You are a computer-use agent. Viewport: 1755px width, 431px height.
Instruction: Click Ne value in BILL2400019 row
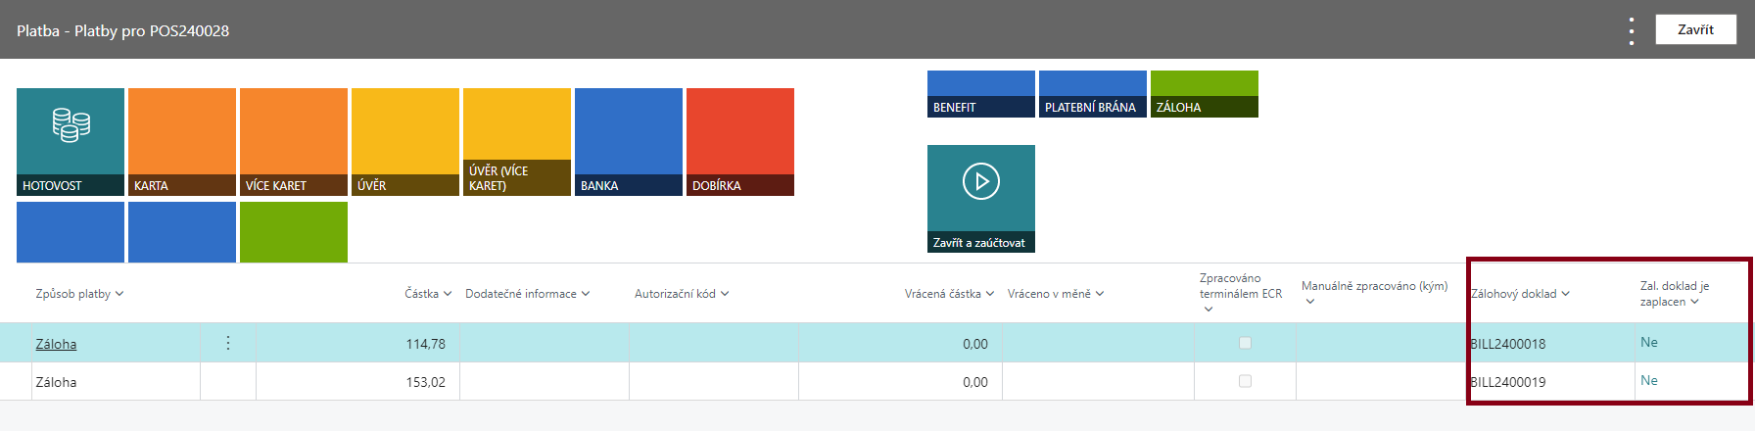[x=1649, y=380]
